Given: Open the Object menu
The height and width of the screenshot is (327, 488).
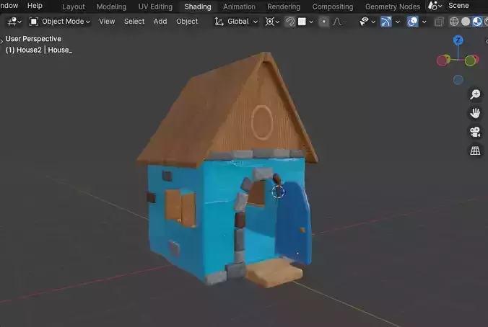Looking at the screenshot, I should tap(187, 22).
